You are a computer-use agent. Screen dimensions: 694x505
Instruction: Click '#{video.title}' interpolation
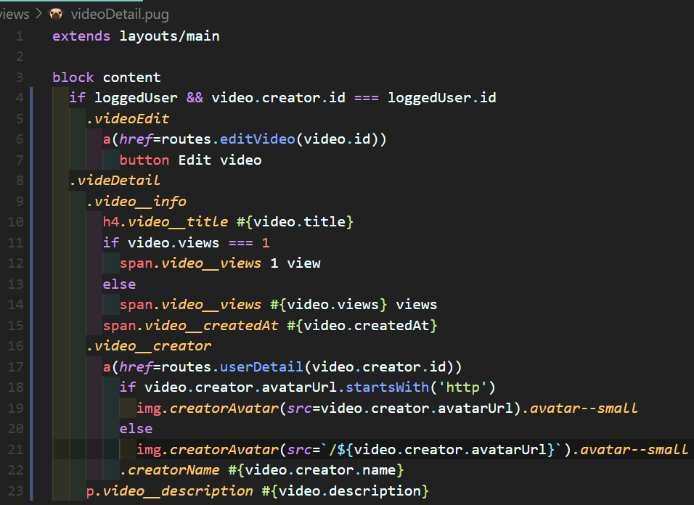click(x=295, y=221)
